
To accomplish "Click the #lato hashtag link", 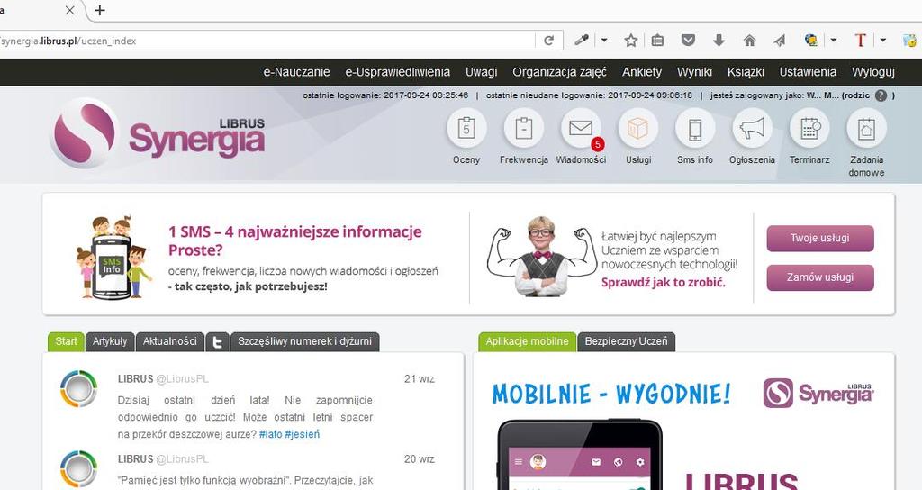I will (x=270, y=435).
